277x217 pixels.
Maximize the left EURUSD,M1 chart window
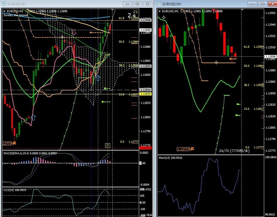coord(137,4)
